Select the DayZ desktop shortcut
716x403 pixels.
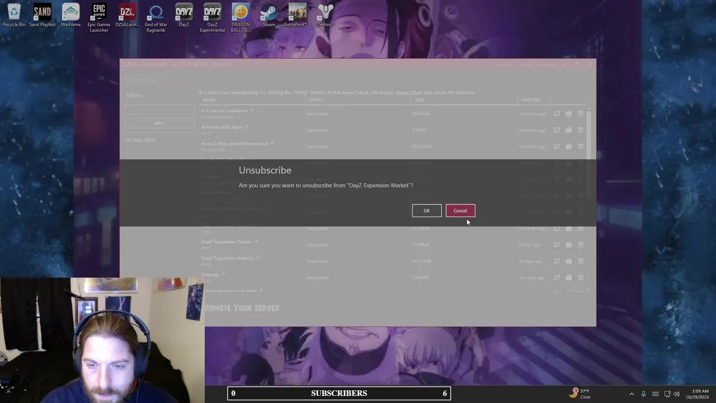point(184,16)
